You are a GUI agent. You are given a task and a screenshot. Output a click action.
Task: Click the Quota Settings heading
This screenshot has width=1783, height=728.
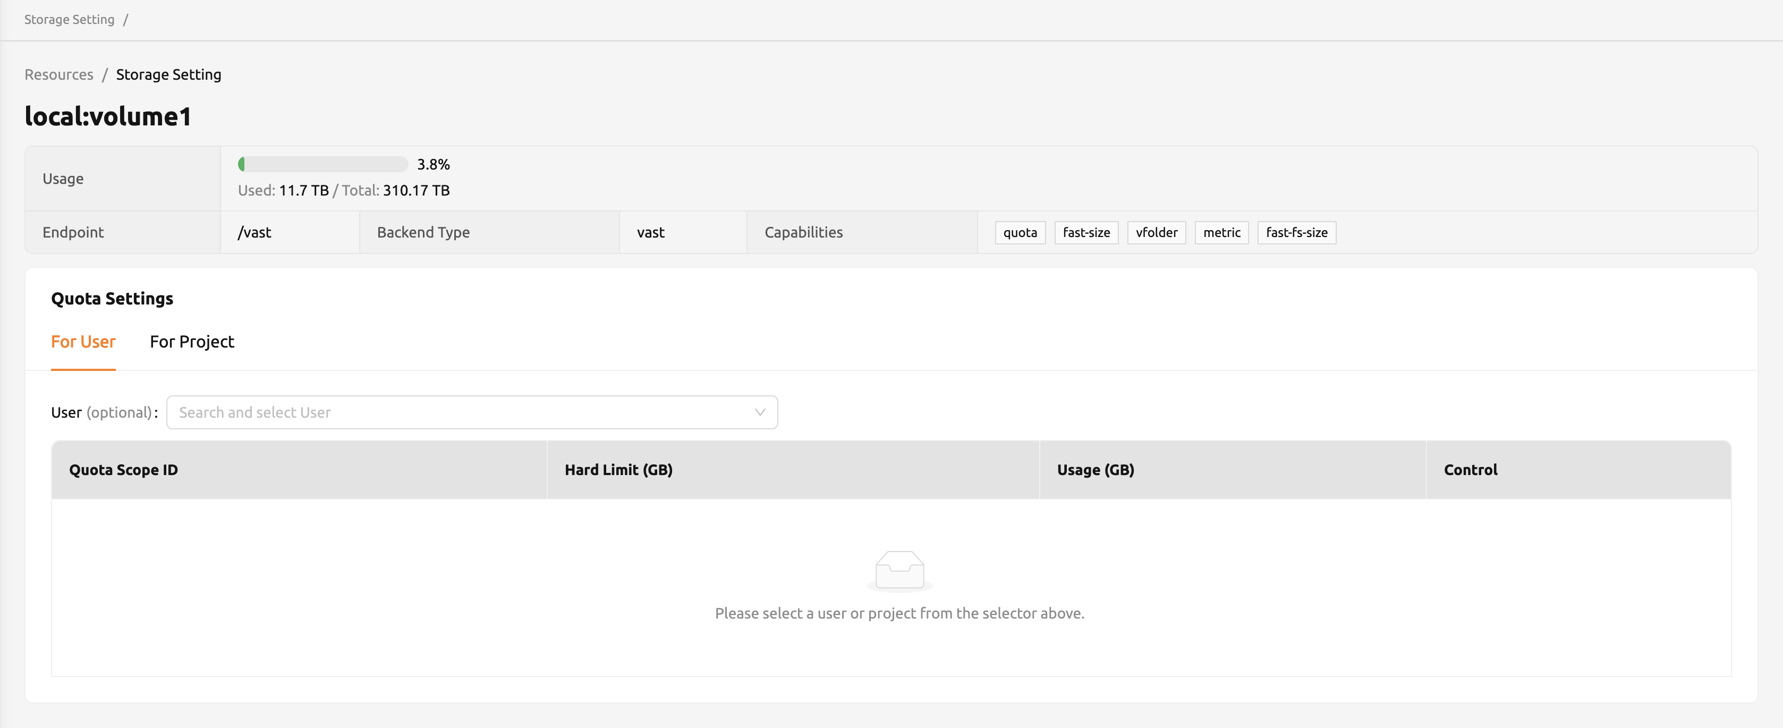point(112,299)
